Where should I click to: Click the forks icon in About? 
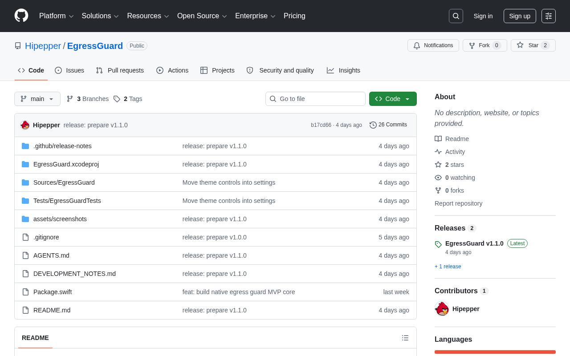[x=438, y=190]
